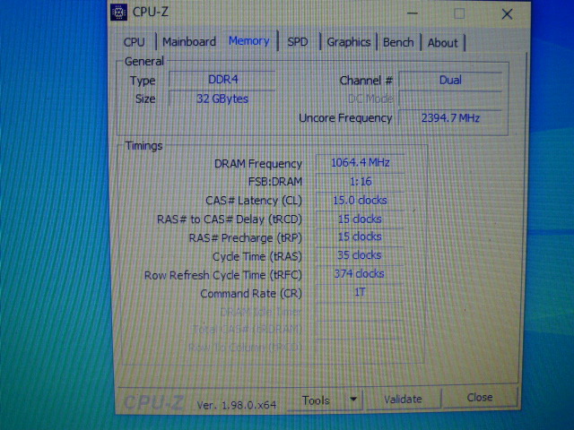Click the DDR4 memory type field
The height and width of the screenshot is (430, 574).
tap(222, 80)
